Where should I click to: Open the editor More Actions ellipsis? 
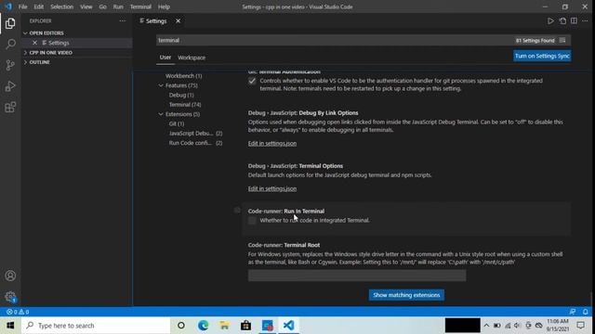585,20
